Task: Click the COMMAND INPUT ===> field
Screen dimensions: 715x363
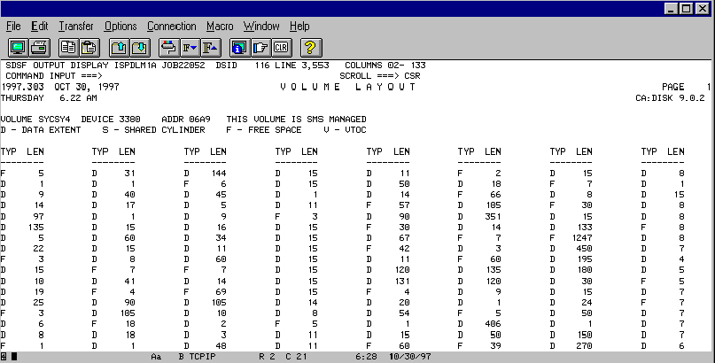Action: coord(54,75)
